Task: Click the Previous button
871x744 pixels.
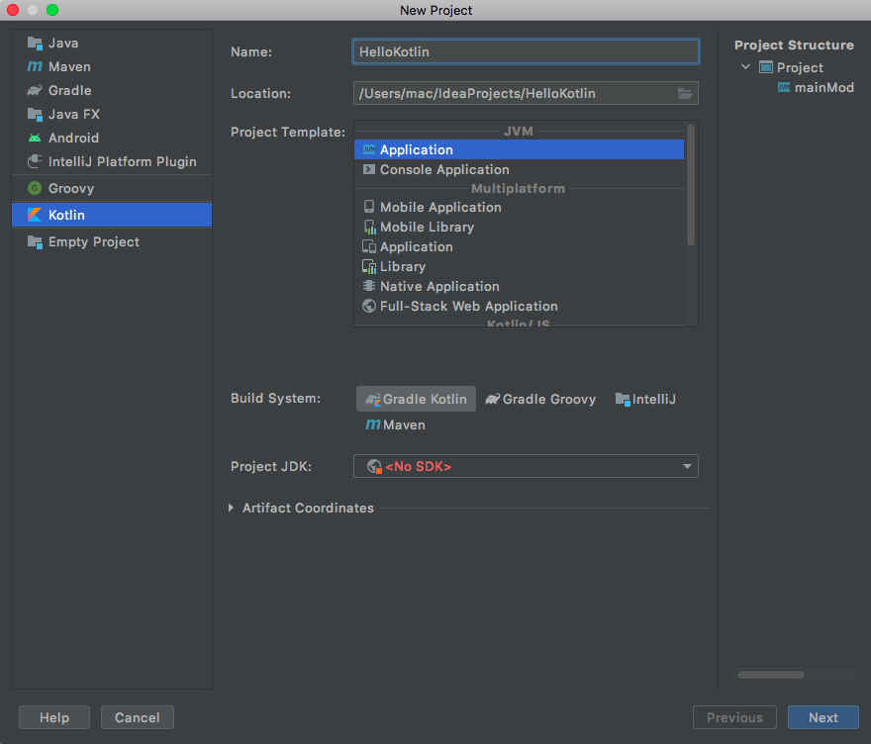Action: 734,717
